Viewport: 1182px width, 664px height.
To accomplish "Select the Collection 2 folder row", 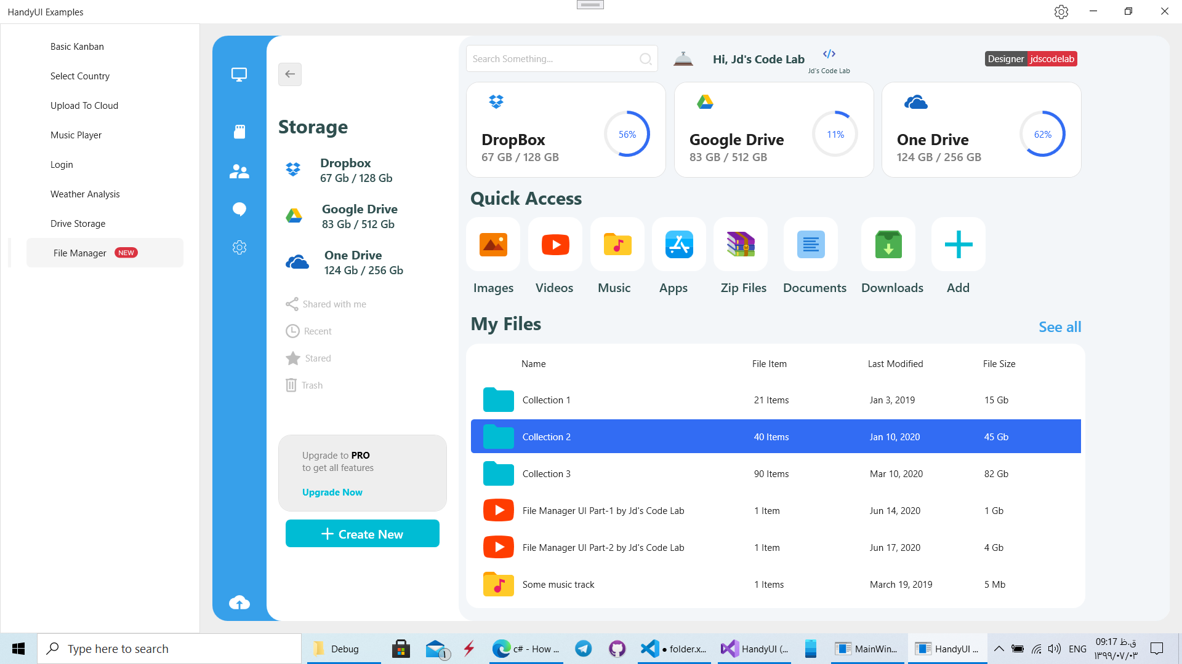I will (x=776, y=437).
